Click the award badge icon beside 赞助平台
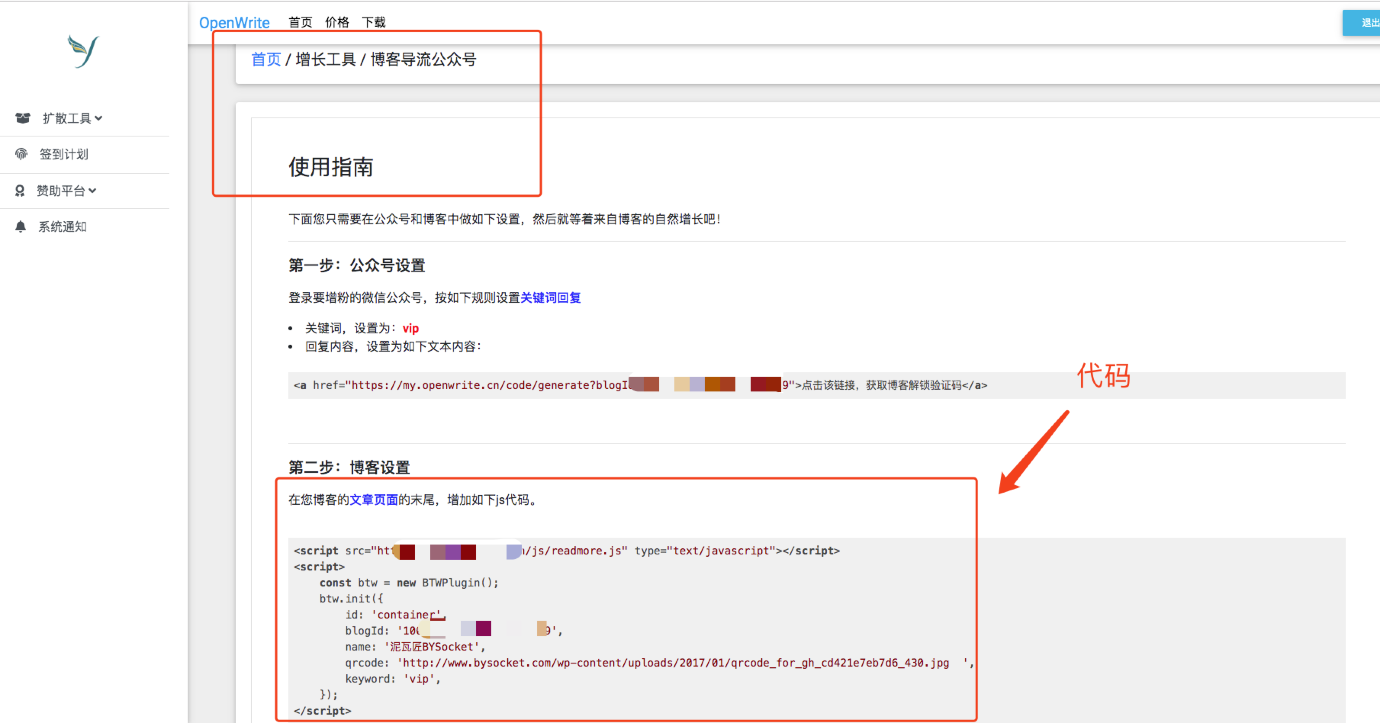 pos(20,191)
